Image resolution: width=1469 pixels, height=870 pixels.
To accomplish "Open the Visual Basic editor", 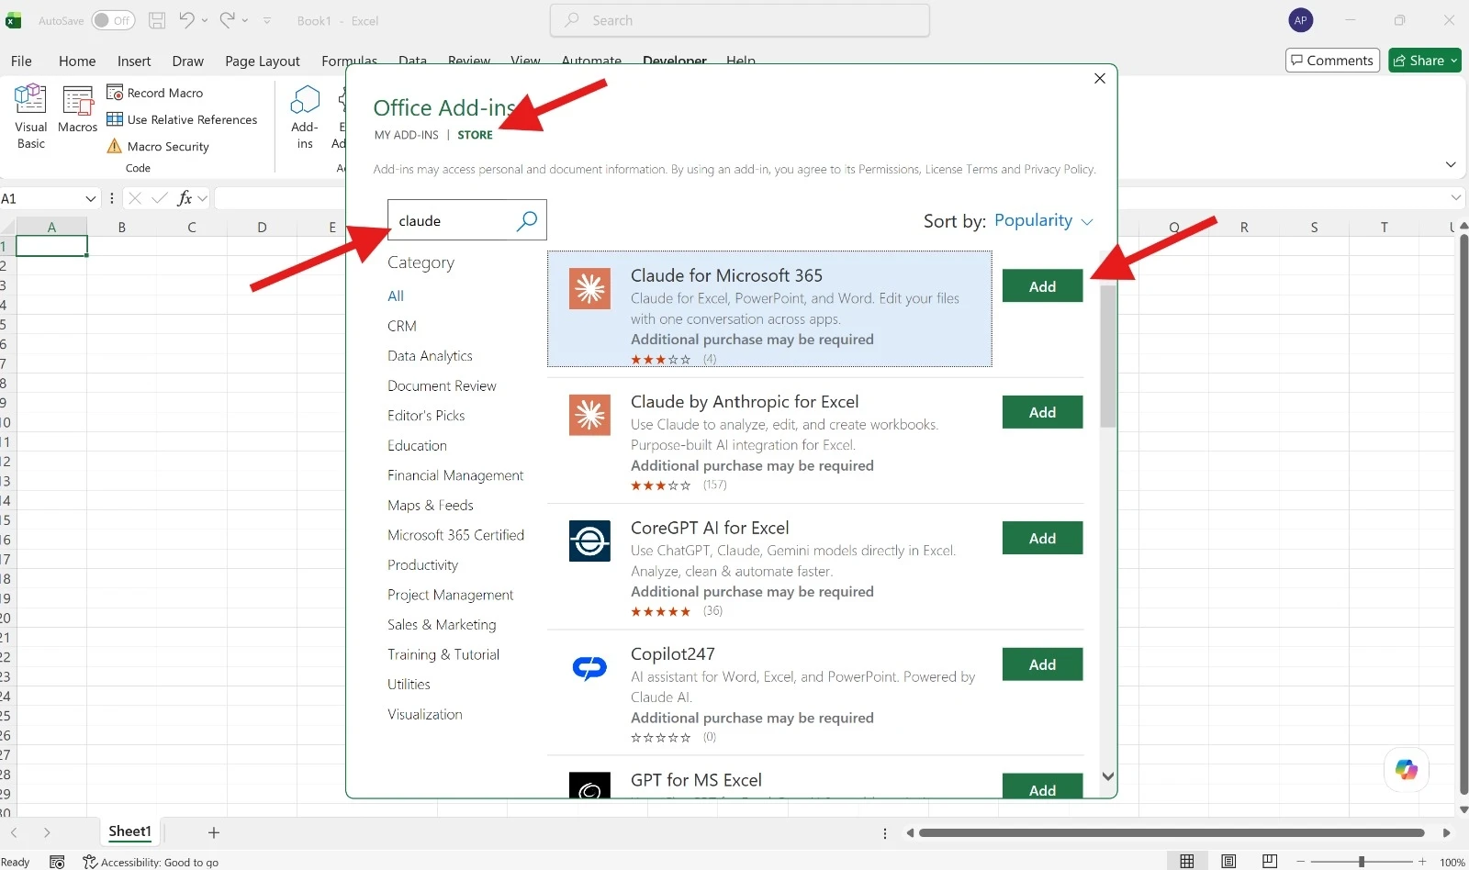I will pyautogui.click(x=30, y=117).
